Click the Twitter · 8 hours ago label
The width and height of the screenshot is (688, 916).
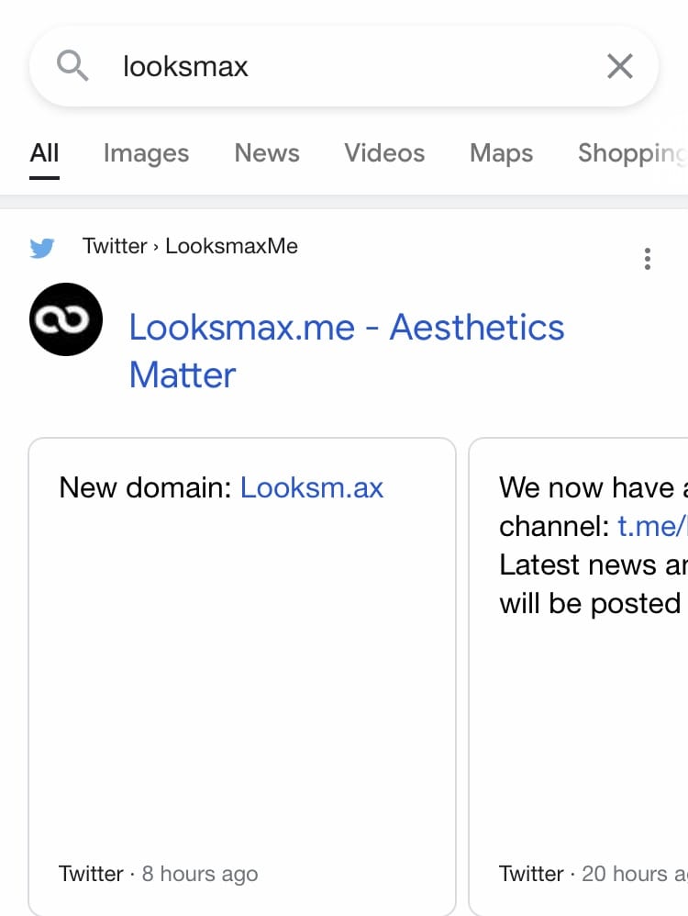pos(159,874)
